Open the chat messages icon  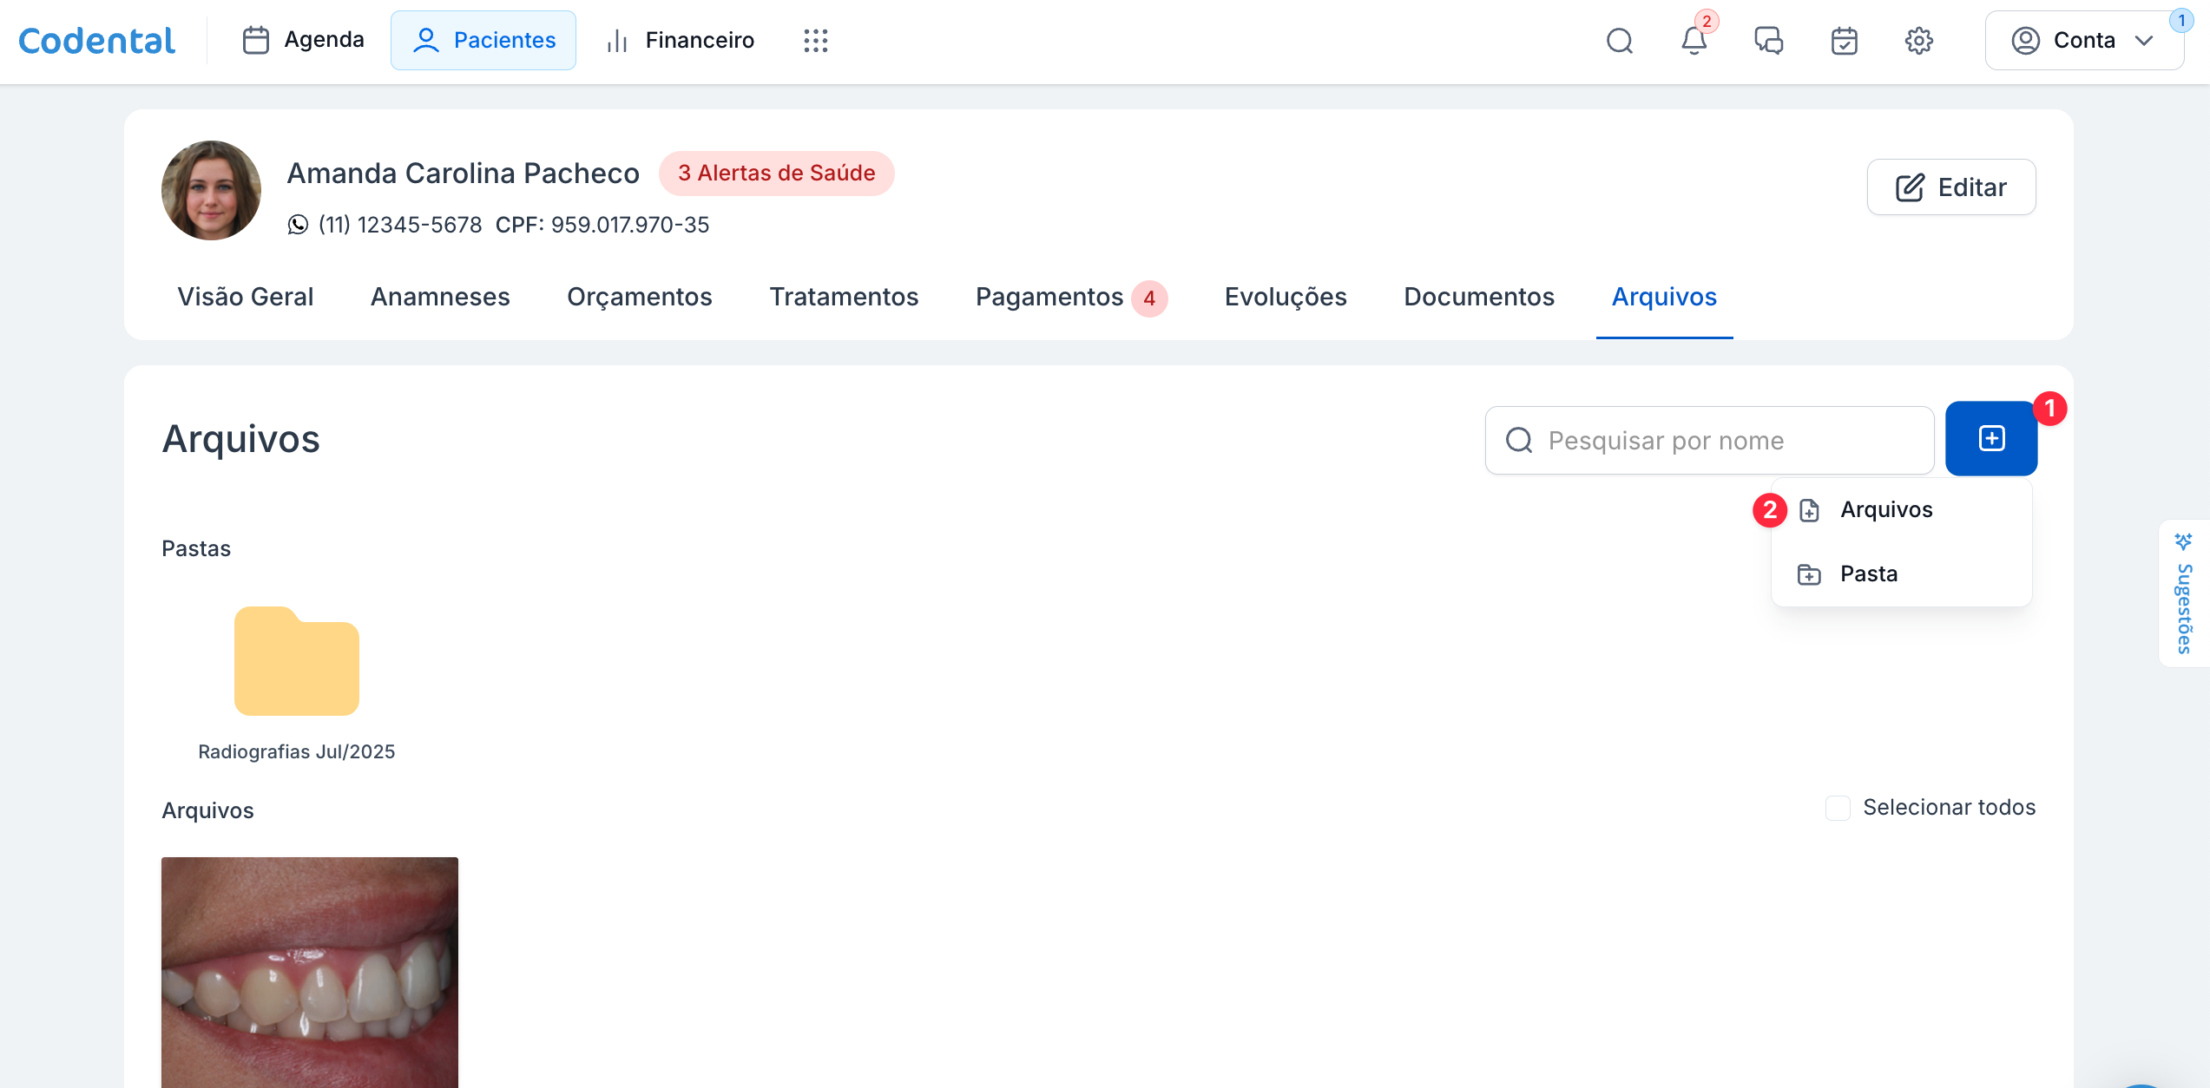pyautogui.click(x=1768, y=41)
